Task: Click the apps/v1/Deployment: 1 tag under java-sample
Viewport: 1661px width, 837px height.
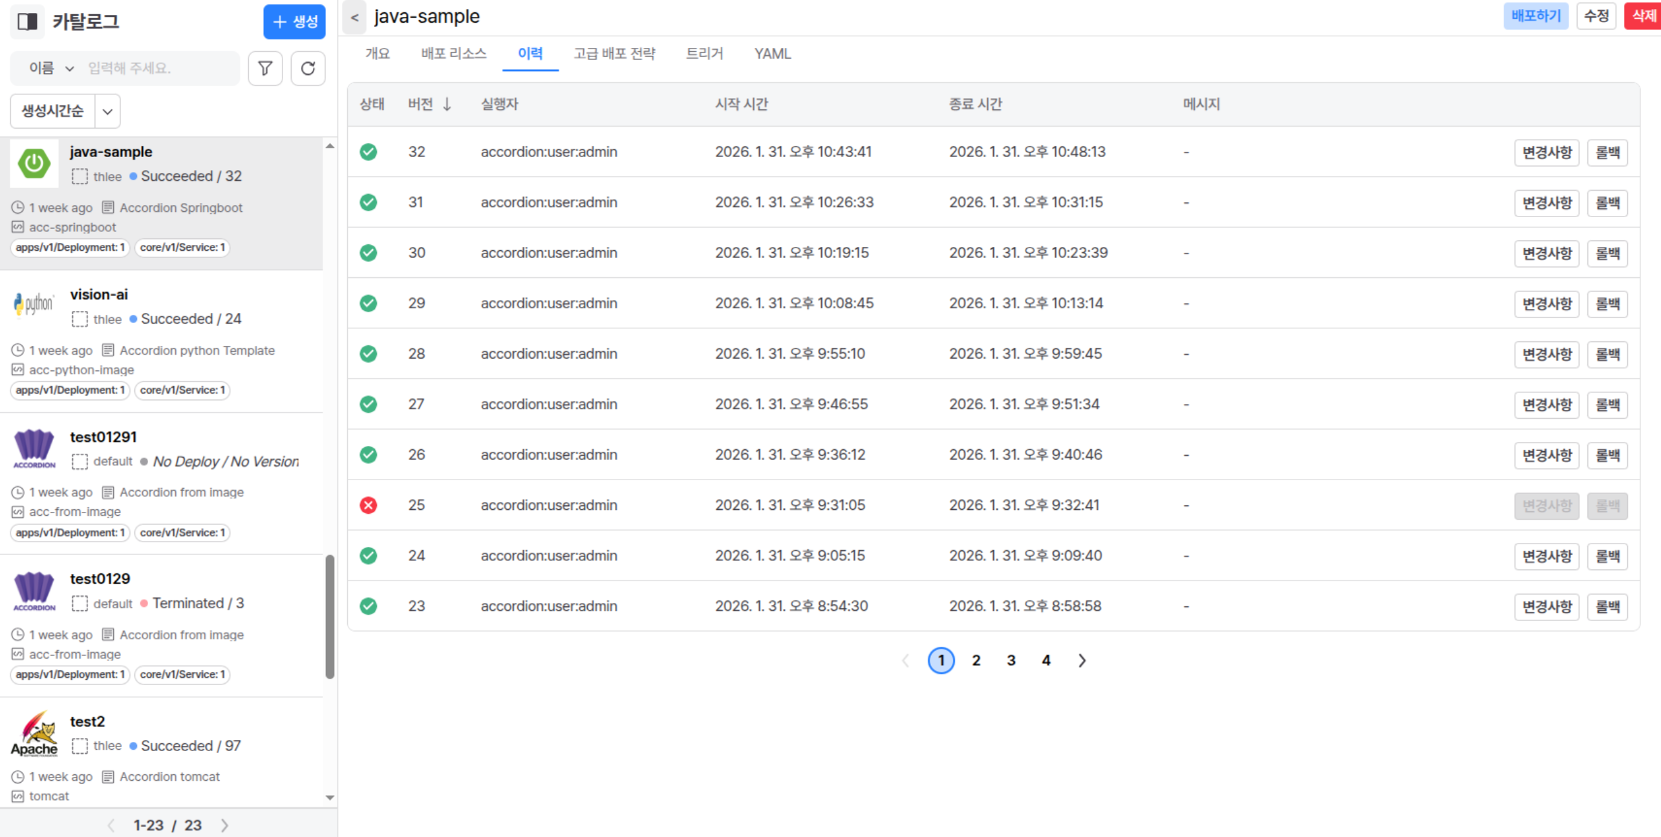Action: point(70,248)
